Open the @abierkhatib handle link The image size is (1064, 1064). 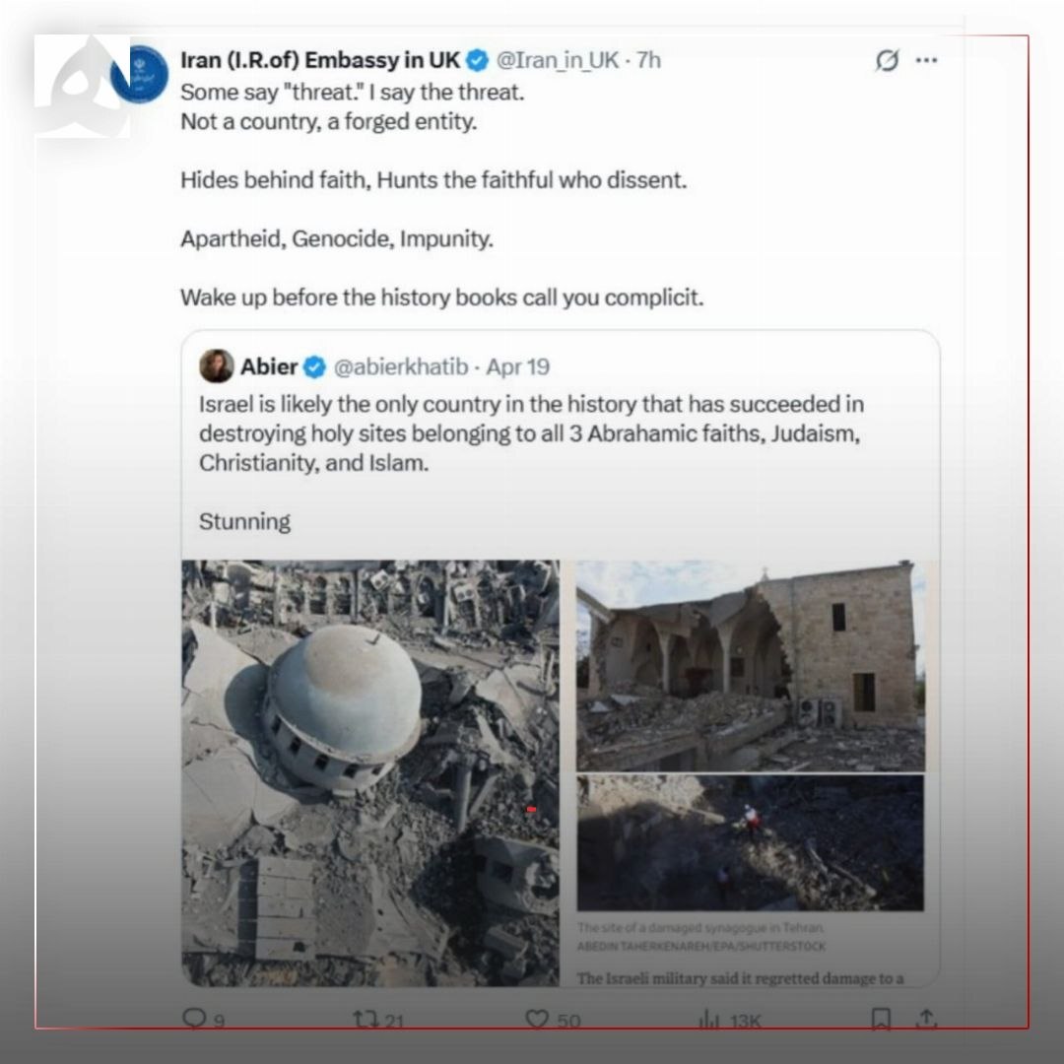400,367
